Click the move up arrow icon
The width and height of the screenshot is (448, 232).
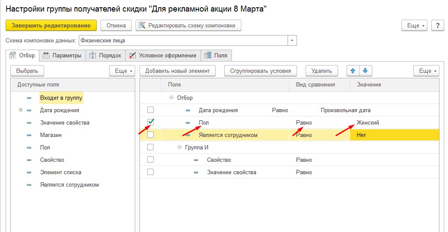click(x=353, y=71)
